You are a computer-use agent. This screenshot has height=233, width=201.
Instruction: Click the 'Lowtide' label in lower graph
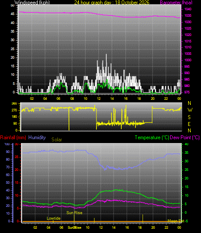pos(54,218)
